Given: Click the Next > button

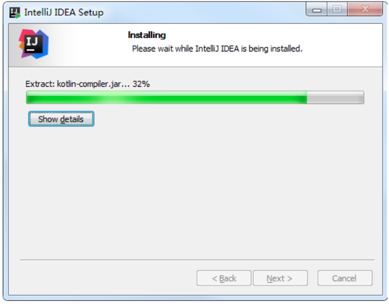Looking at the screenshot, I should 280,278.
